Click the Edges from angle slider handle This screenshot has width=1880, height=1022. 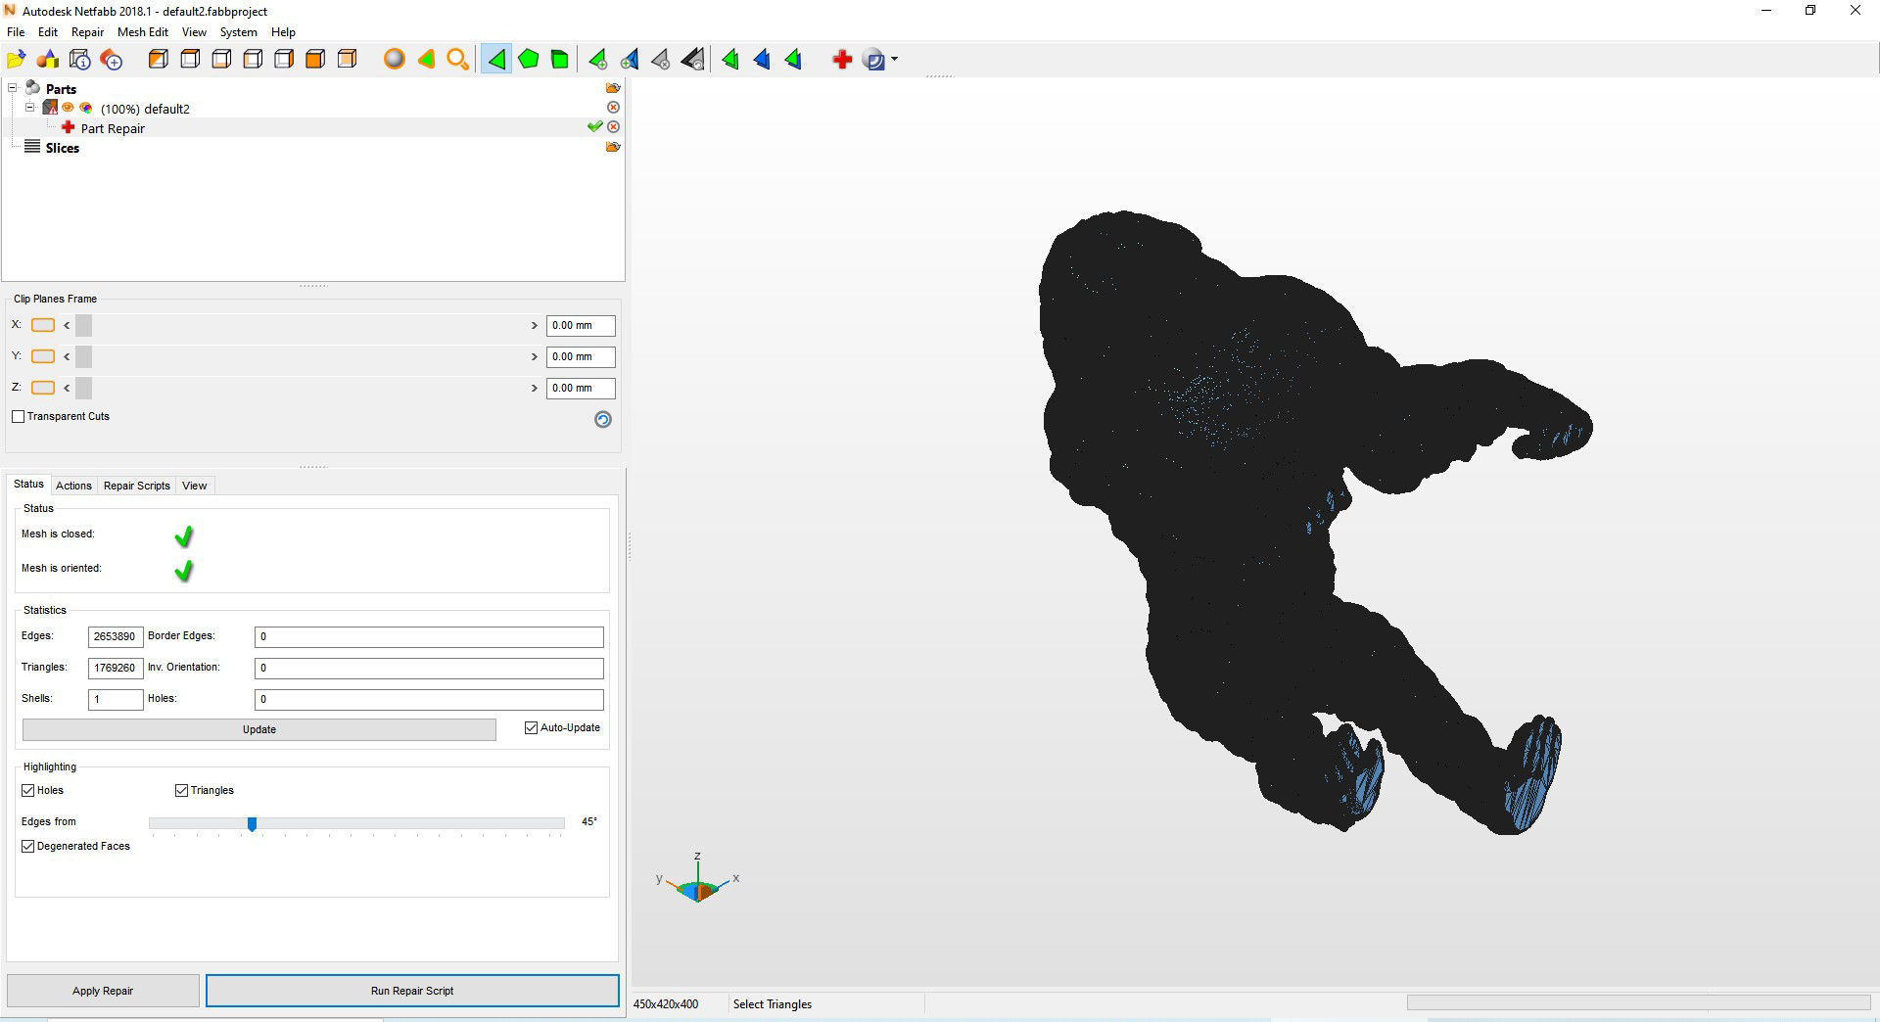252,824
